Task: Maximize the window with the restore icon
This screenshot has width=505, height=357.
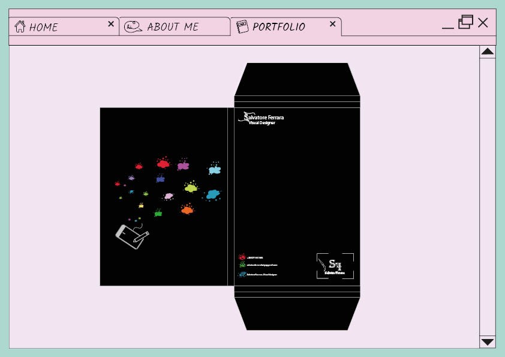Action: coord(465,22)
